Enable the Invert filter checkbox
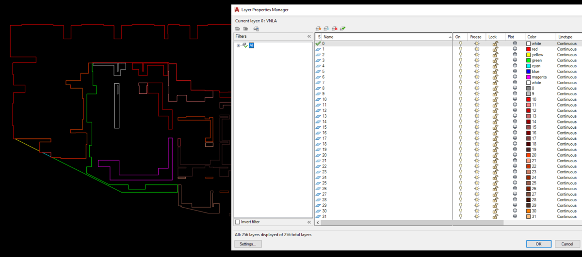This screenshot has width=582, height=257. [x=238, y=222]
